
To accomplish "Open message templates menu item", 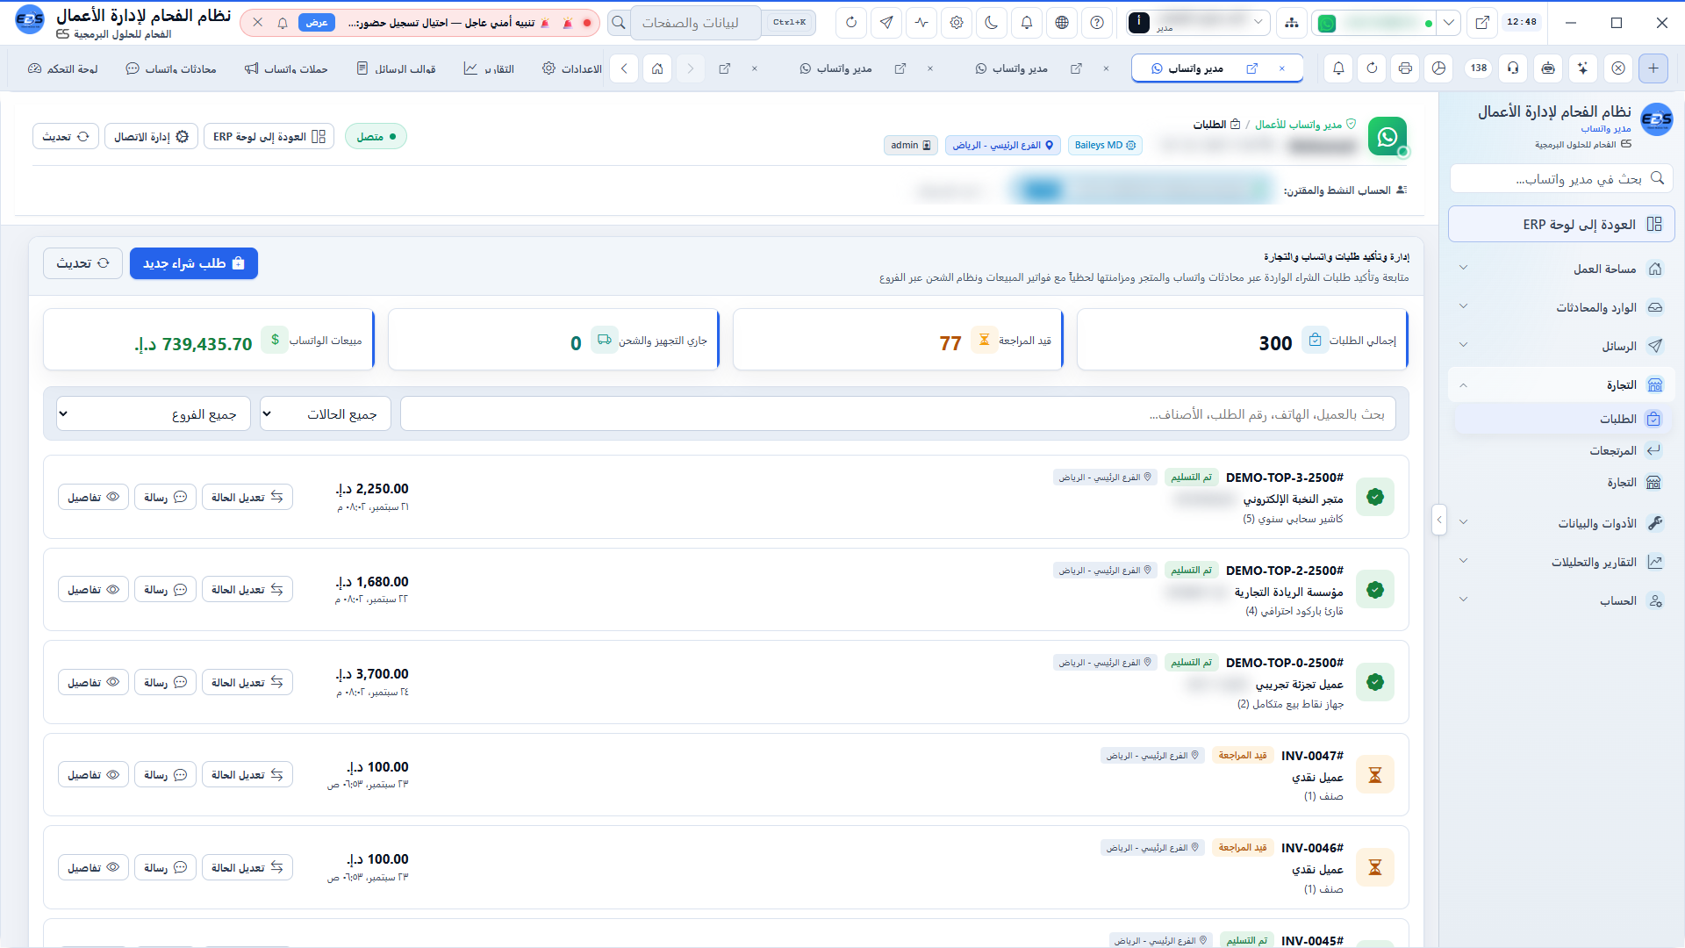I will pyautogui.click(x=396, y=68).
